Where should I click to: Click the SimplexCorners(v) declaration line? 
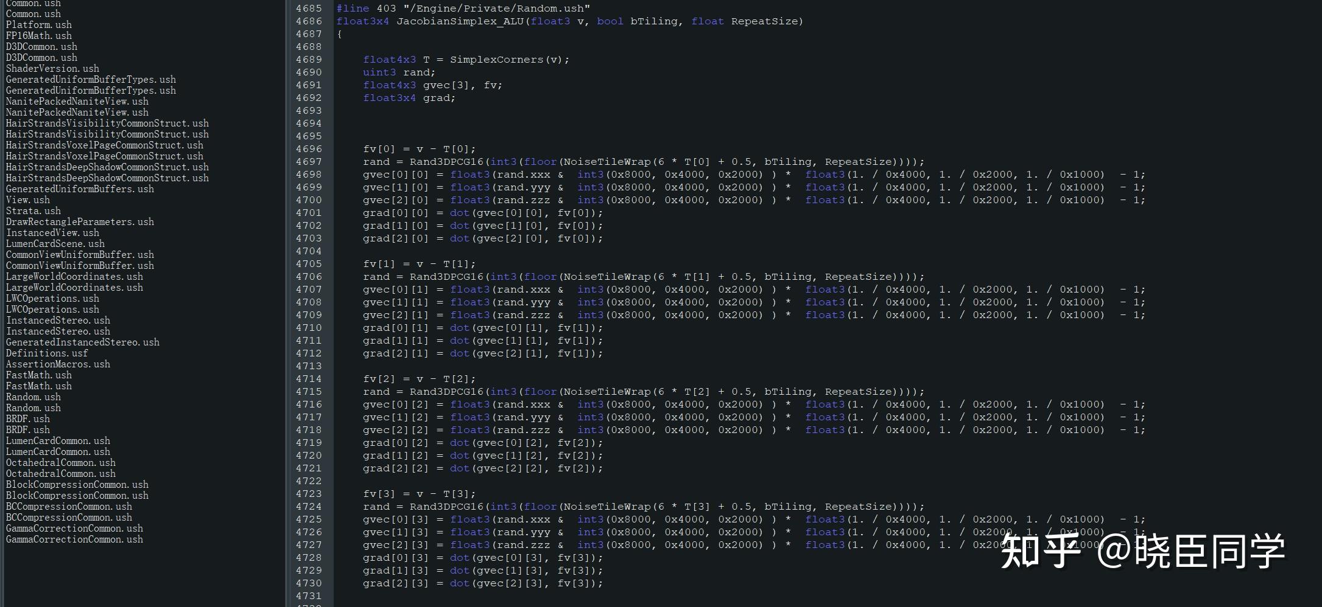pos(466,60)
